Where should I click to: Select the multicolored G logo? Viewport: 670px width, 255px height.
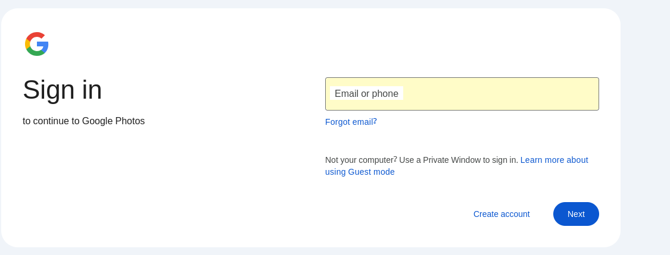(37, 44)
